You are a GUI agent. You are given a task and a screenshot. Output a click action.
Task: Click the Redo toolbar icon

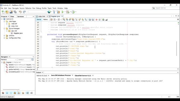(x=24, y=12)
